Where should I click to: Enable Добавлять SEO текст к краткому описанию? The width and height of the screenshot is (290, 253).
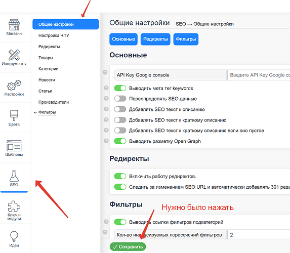(x=120, y=120)
